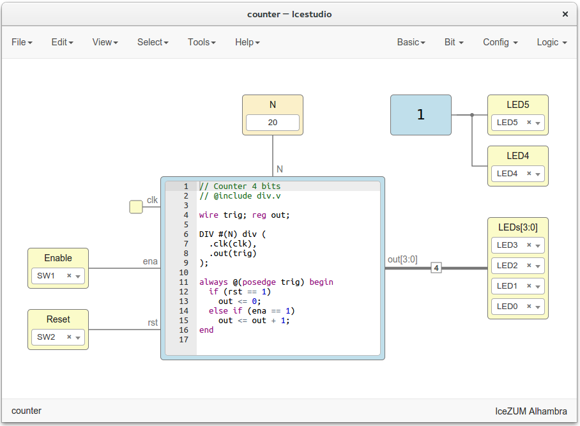Click code line '// @include div.v'
The width and height of the screenshot is (580, 426).
pos(240,195)
